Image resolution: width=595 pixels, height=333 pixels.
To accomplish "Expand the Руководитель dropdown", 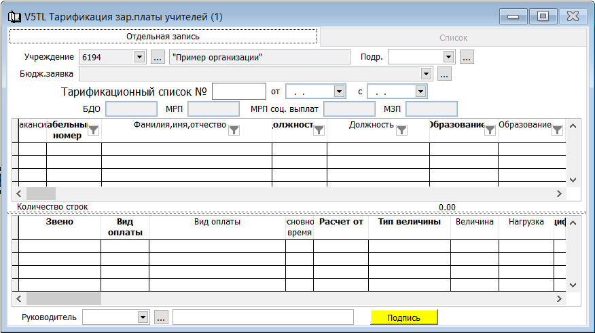I will (143, 317).
